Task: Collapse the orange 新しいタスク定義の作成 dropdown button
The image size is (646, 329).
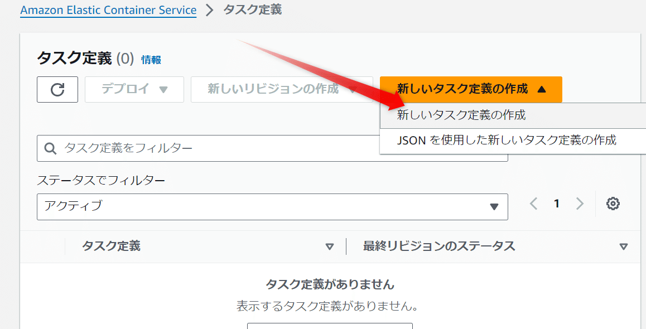Action: click(x=471, y=89)
